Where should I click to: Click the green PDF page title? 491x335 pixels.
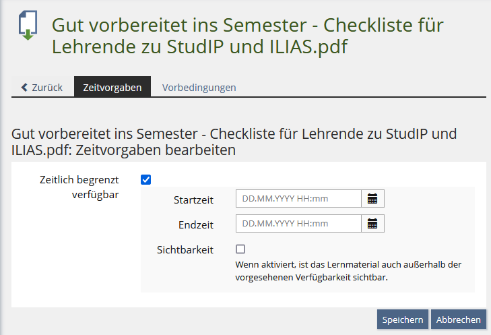click(x=248, y=36)
